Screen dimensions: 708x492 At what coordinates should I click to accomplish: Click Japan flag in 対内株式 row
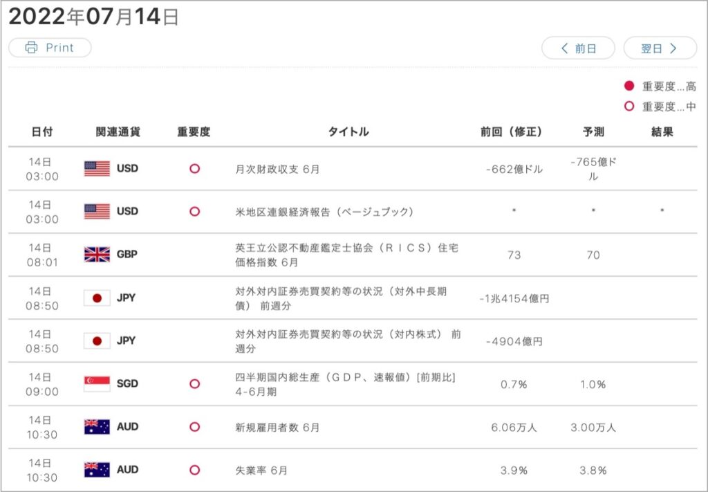pyautogui.click(x=97, y=340)
